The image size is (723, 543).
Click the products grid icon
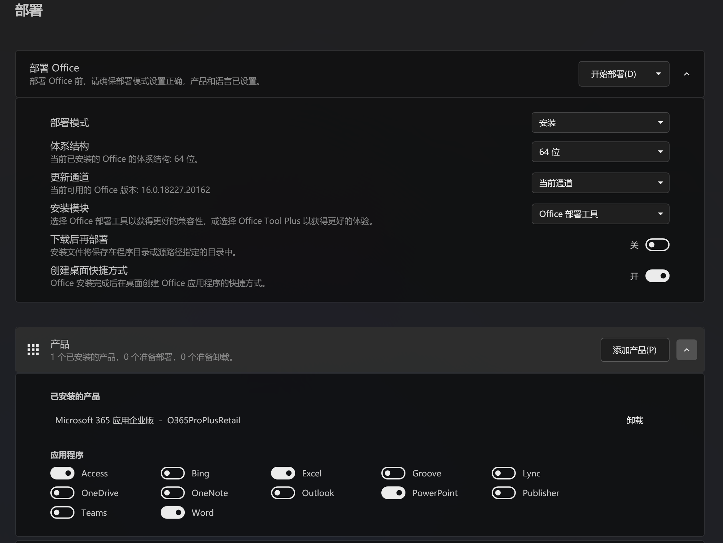[33, 350]
